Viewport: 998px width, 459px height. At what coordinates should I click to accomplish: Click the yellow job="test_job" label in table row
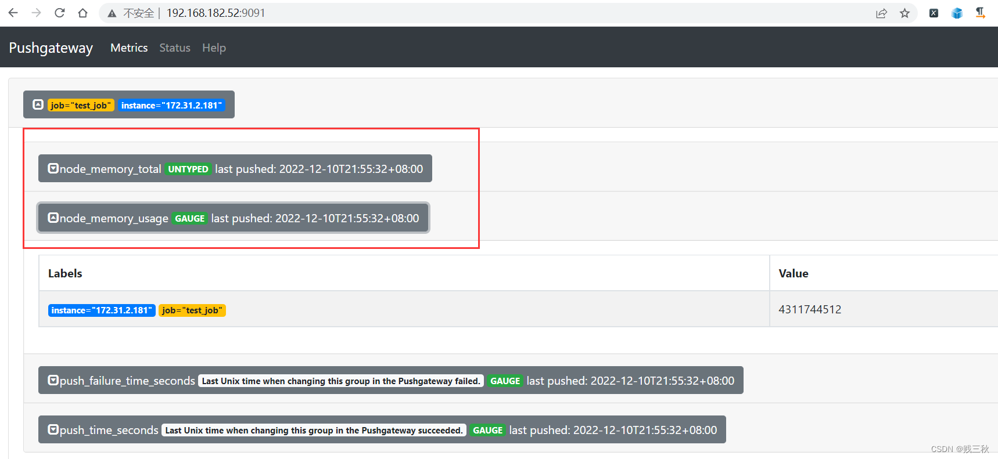[x=192, y=310]
